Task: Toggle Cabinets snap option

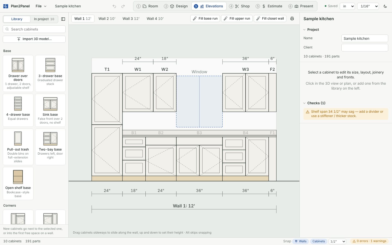Action: (x=318, y=241)
